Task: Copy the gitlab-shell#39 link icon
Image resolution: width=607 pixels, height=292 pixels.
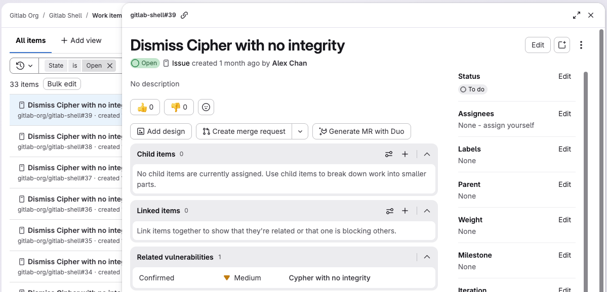Action: (x=184, y=15)
